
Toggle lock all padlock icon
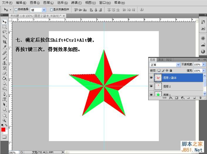coord(171,70)
